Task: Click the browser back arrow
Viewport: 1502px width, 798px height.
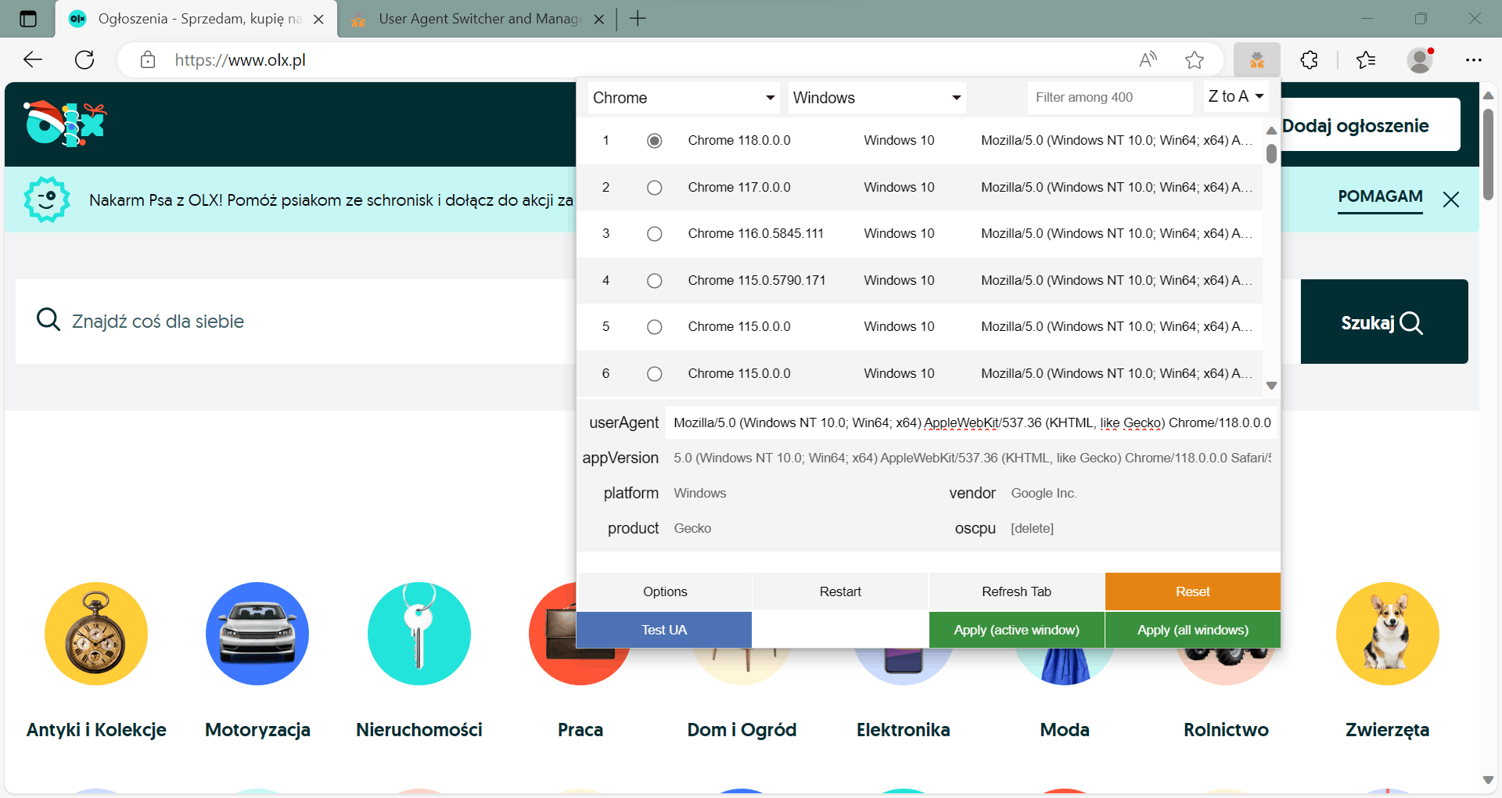Action: (33, 59)
